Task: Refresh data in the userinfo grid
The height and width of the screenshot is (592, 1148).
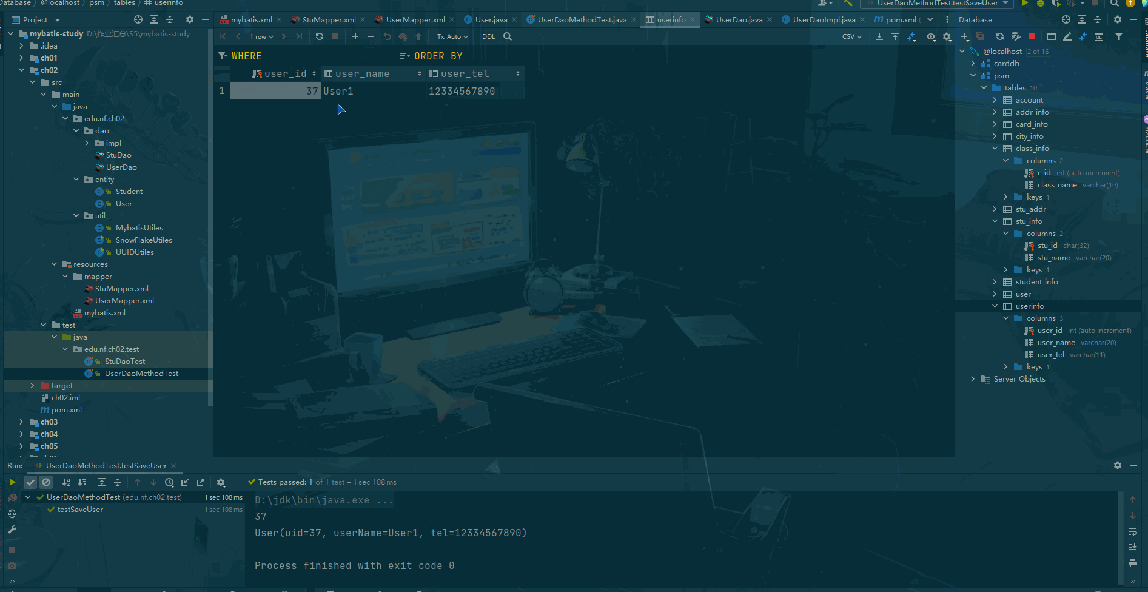Action: [320, 36]
